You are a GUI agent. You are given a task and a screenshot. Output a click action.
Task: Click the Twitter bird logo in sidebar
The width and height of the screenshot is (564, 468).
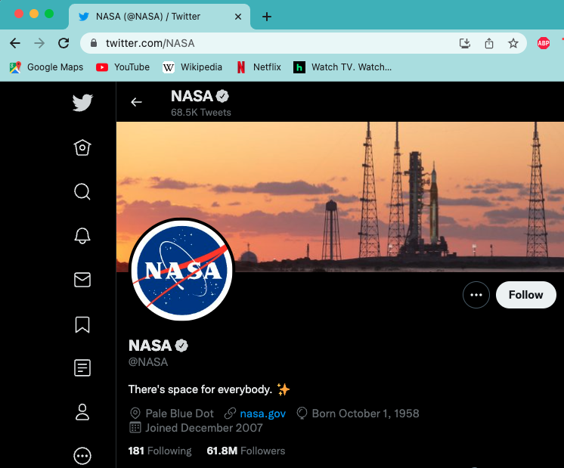coord(82,103)
